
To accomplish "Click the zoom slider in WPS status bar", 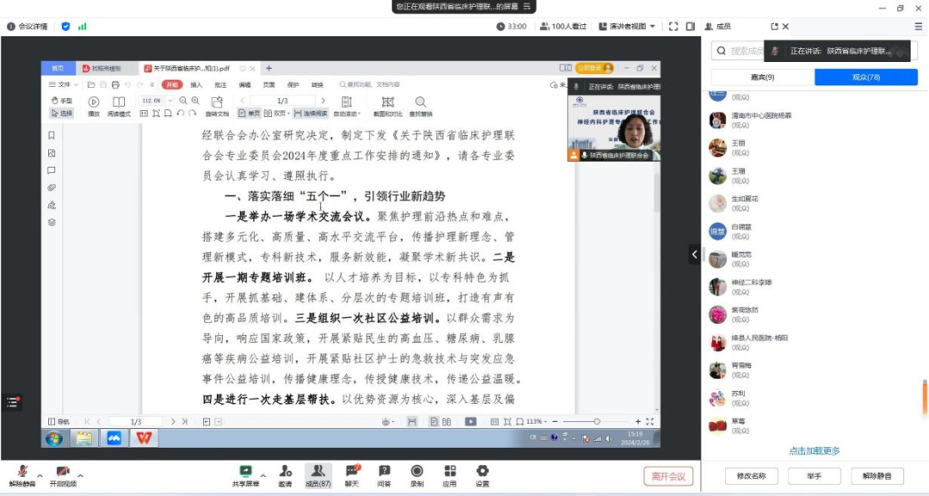I will pyautogui.click(x=597, y=421).
